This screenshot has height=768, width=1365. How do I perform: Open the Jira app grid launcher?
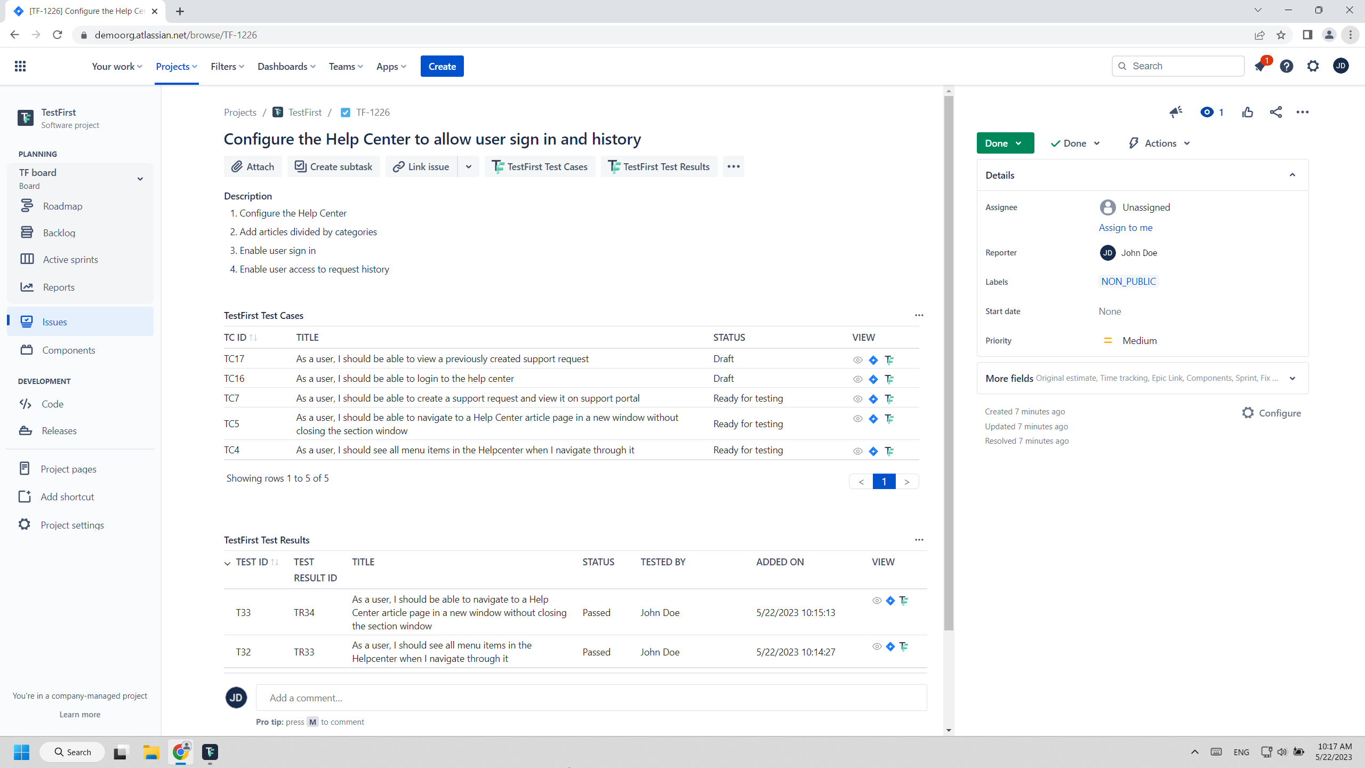pos(20,66)
